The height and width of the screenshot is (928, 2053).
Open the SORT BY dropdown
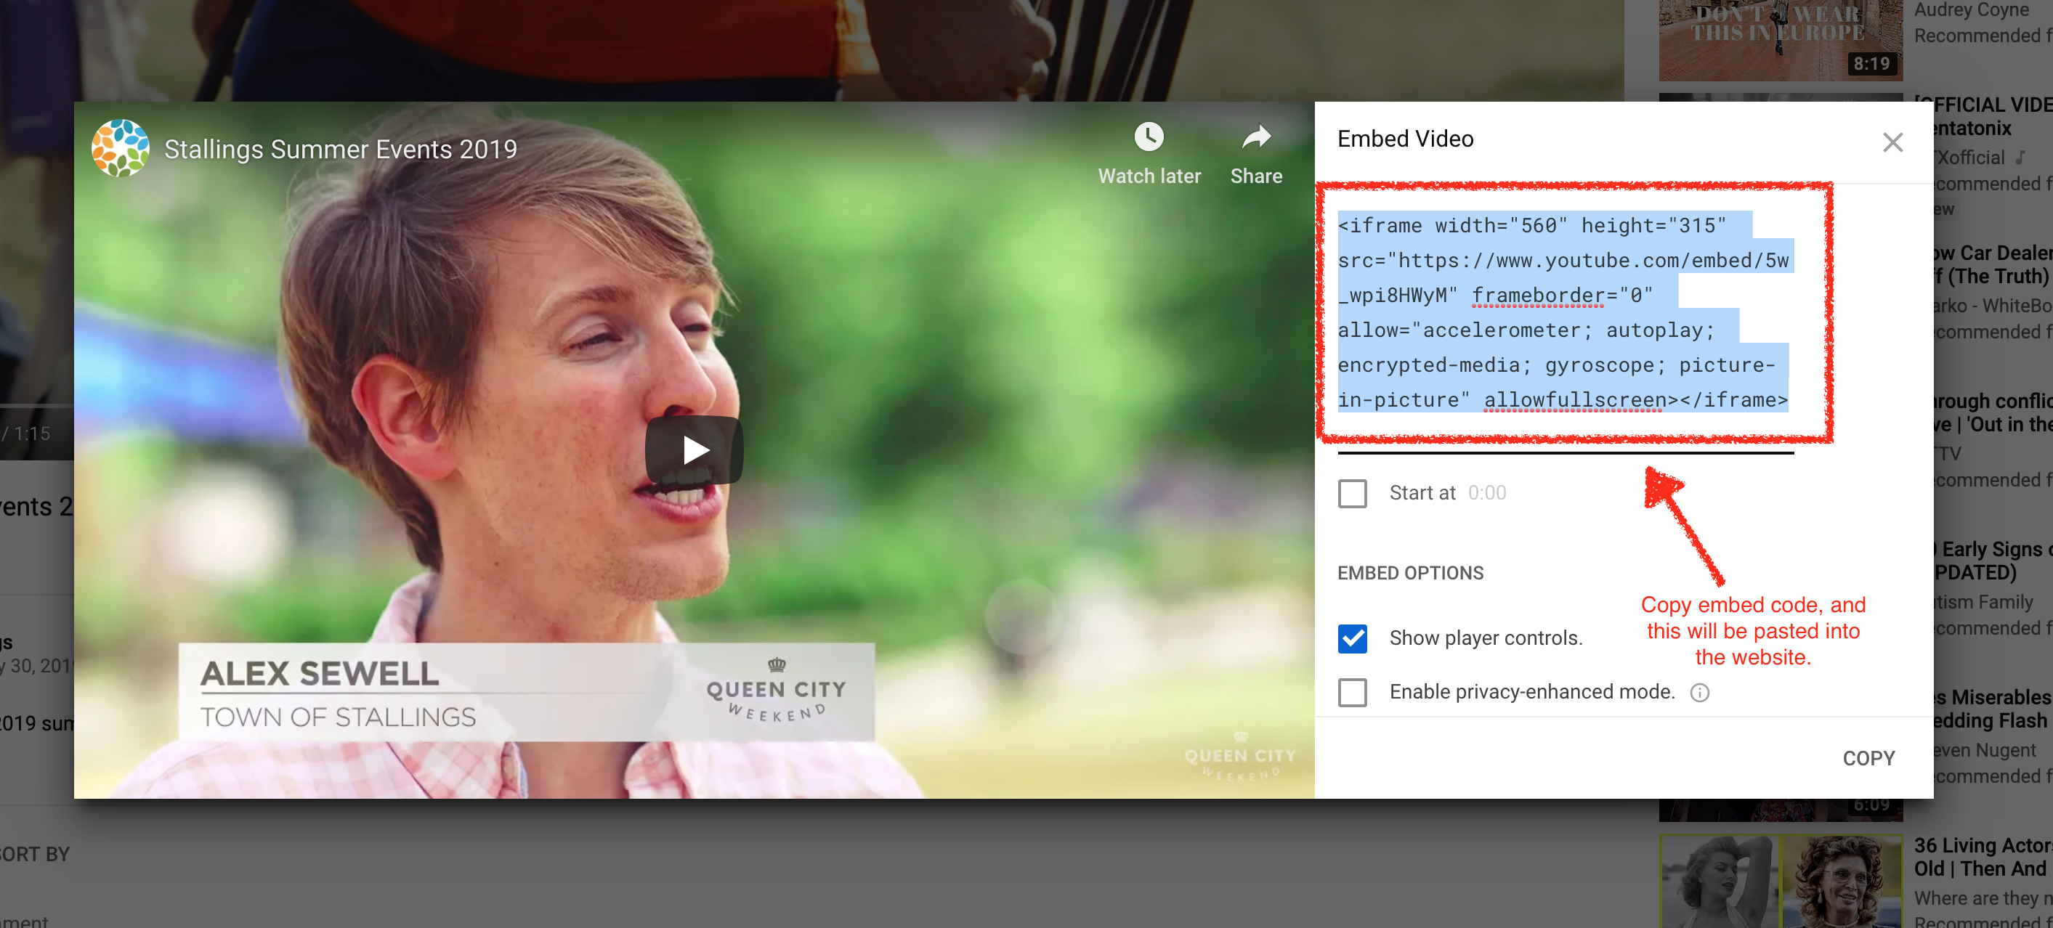(x=34, y=854)
